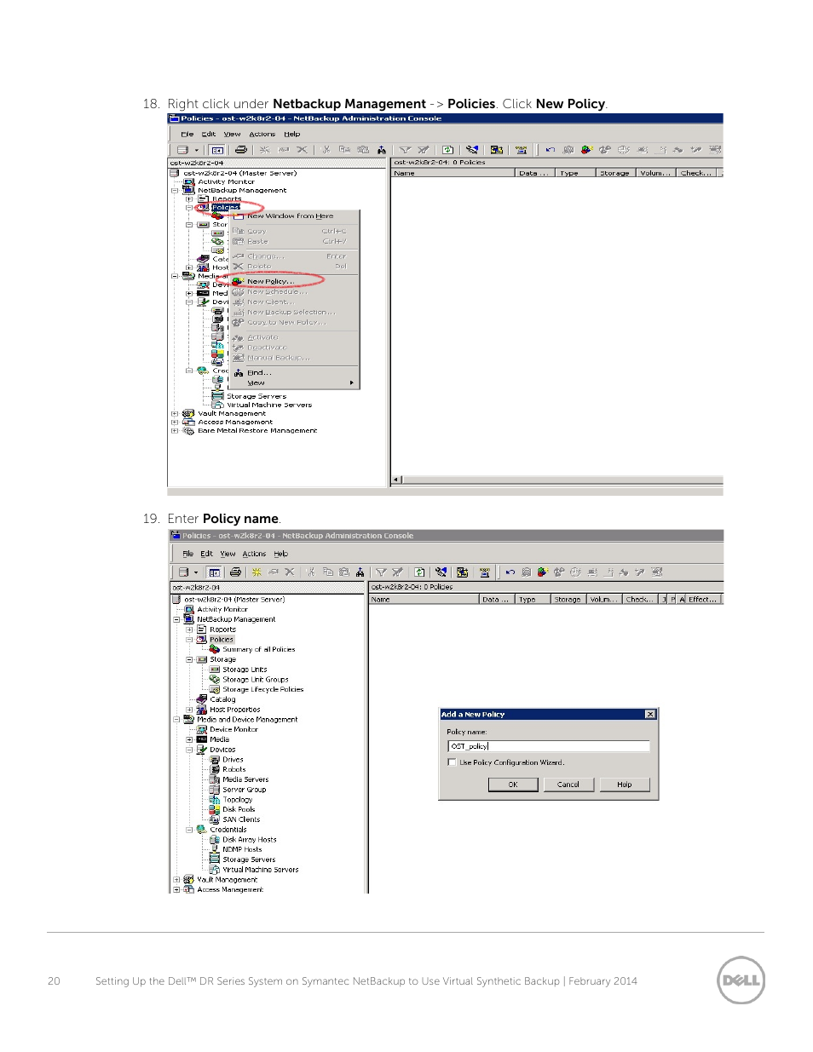Enable Use Policy Configuration Wizard checkbox

[x=452, y=762]
